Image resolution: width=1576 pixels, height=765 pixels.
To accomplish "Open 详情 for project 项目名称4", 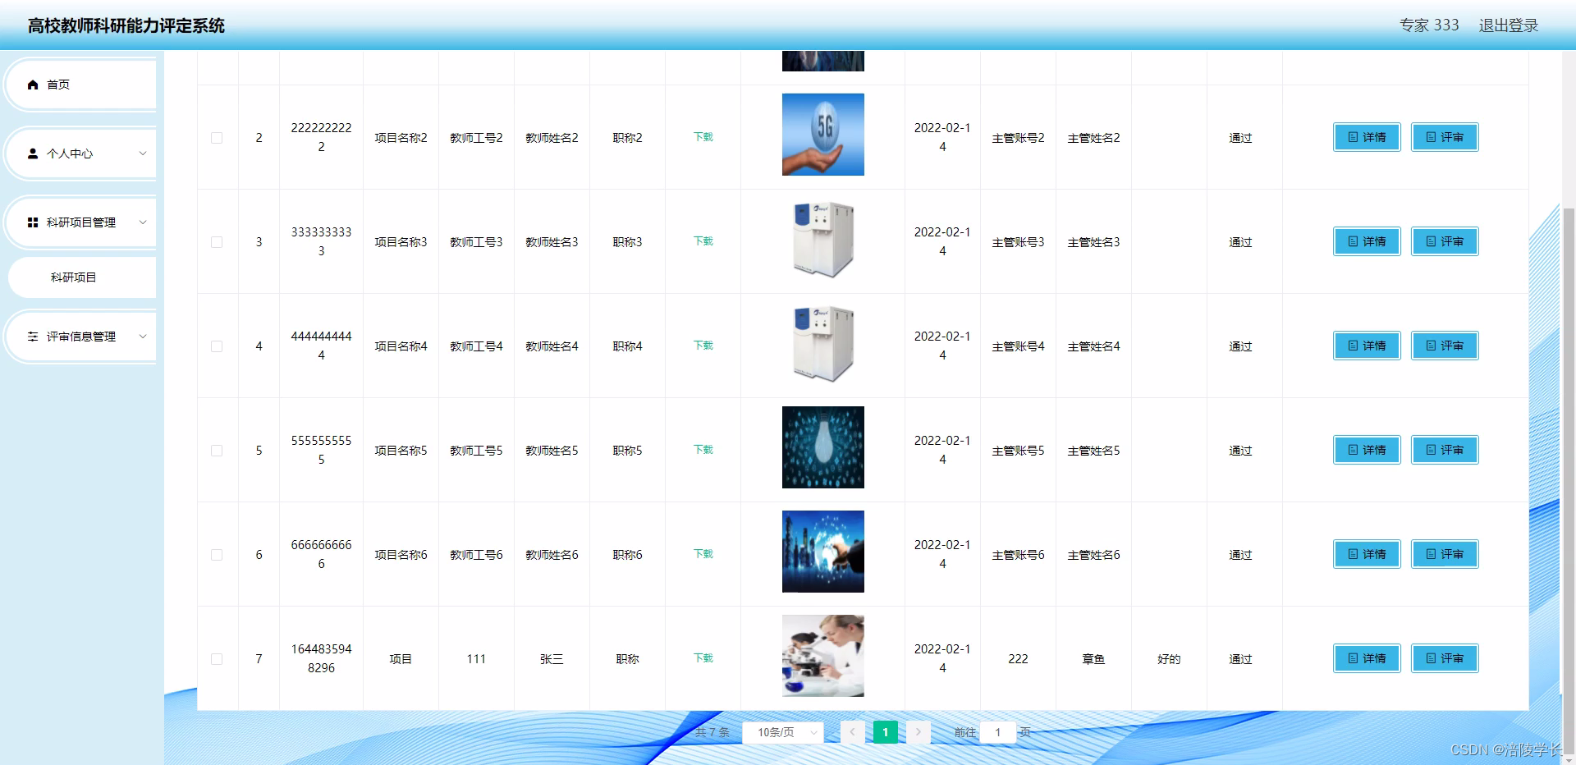I will [x=1365, y=346].
